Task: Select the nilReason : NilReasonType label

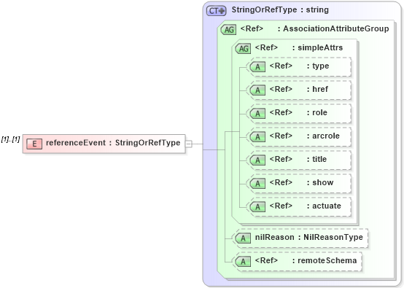Action: [x=309, y=237]
